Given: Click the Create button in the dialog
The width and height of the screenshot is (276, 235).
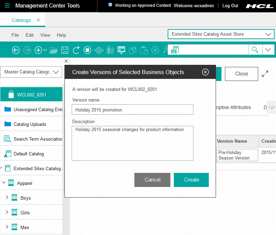Looking at the screenshot, I should click(191, 180).
